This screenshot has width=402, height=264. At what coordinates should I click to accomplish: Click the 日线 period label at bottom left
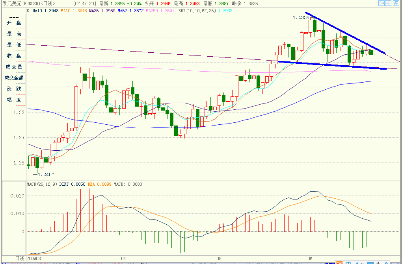click(x=20, y=258)
